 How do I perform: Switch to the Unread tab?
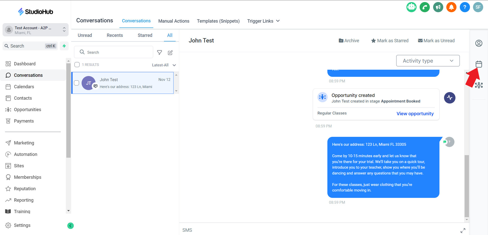click(x=85, y=35)
